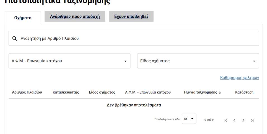
Task: Sort by Αριθμός Πλαισίου column header
Action: coord(27,92)
